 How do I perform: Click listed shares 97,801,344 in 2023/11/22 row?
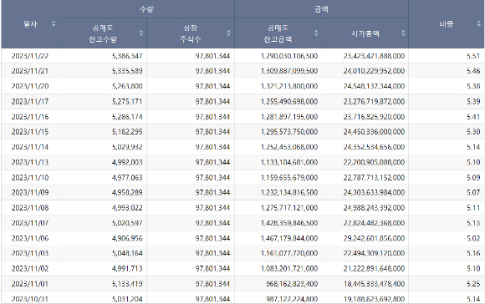coord(212,56)
